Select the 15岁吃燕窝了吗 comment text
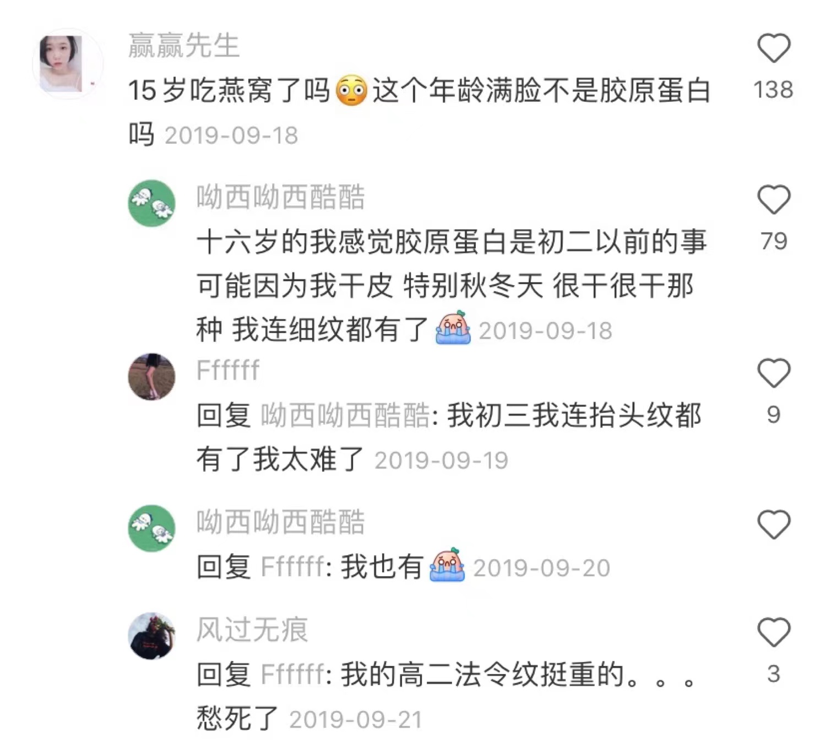The height and width of the screenshot is (743, 826). coord(419,112)
